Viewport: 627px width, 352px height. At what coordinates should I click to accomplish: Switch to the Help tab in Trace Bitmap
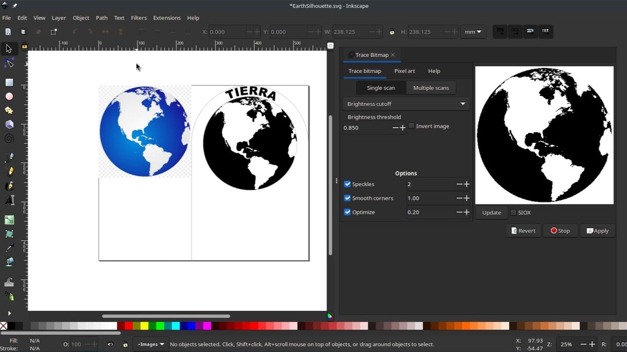click(434, 71)
